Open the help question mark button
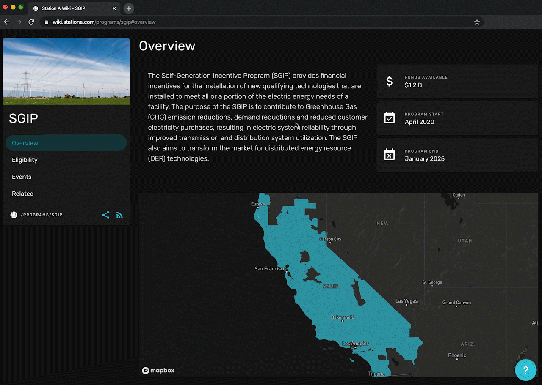The width and height of the screenshot is (542, 385). point(525,370)
